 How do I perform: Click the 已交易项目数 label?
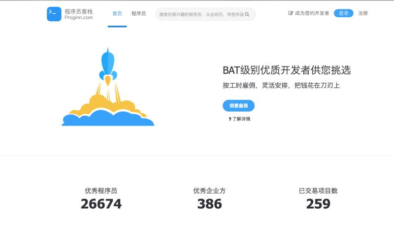point(318,191)
